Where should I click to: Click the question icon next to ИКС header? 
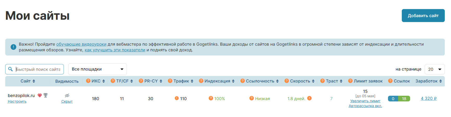coord(88,81)
